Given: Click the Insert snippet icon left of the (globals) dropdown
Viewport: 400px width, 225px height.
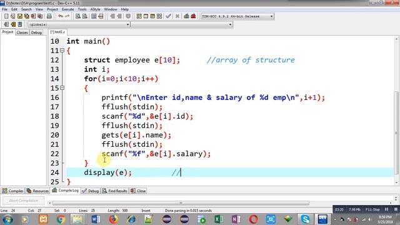Looking at the screenshot, I should coord(6,24).
